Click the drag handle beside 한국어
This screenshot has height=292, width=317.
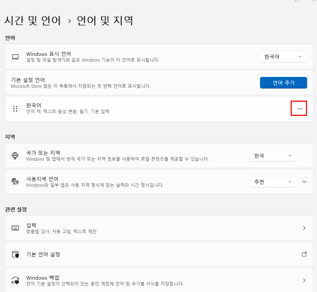(15, 108)
